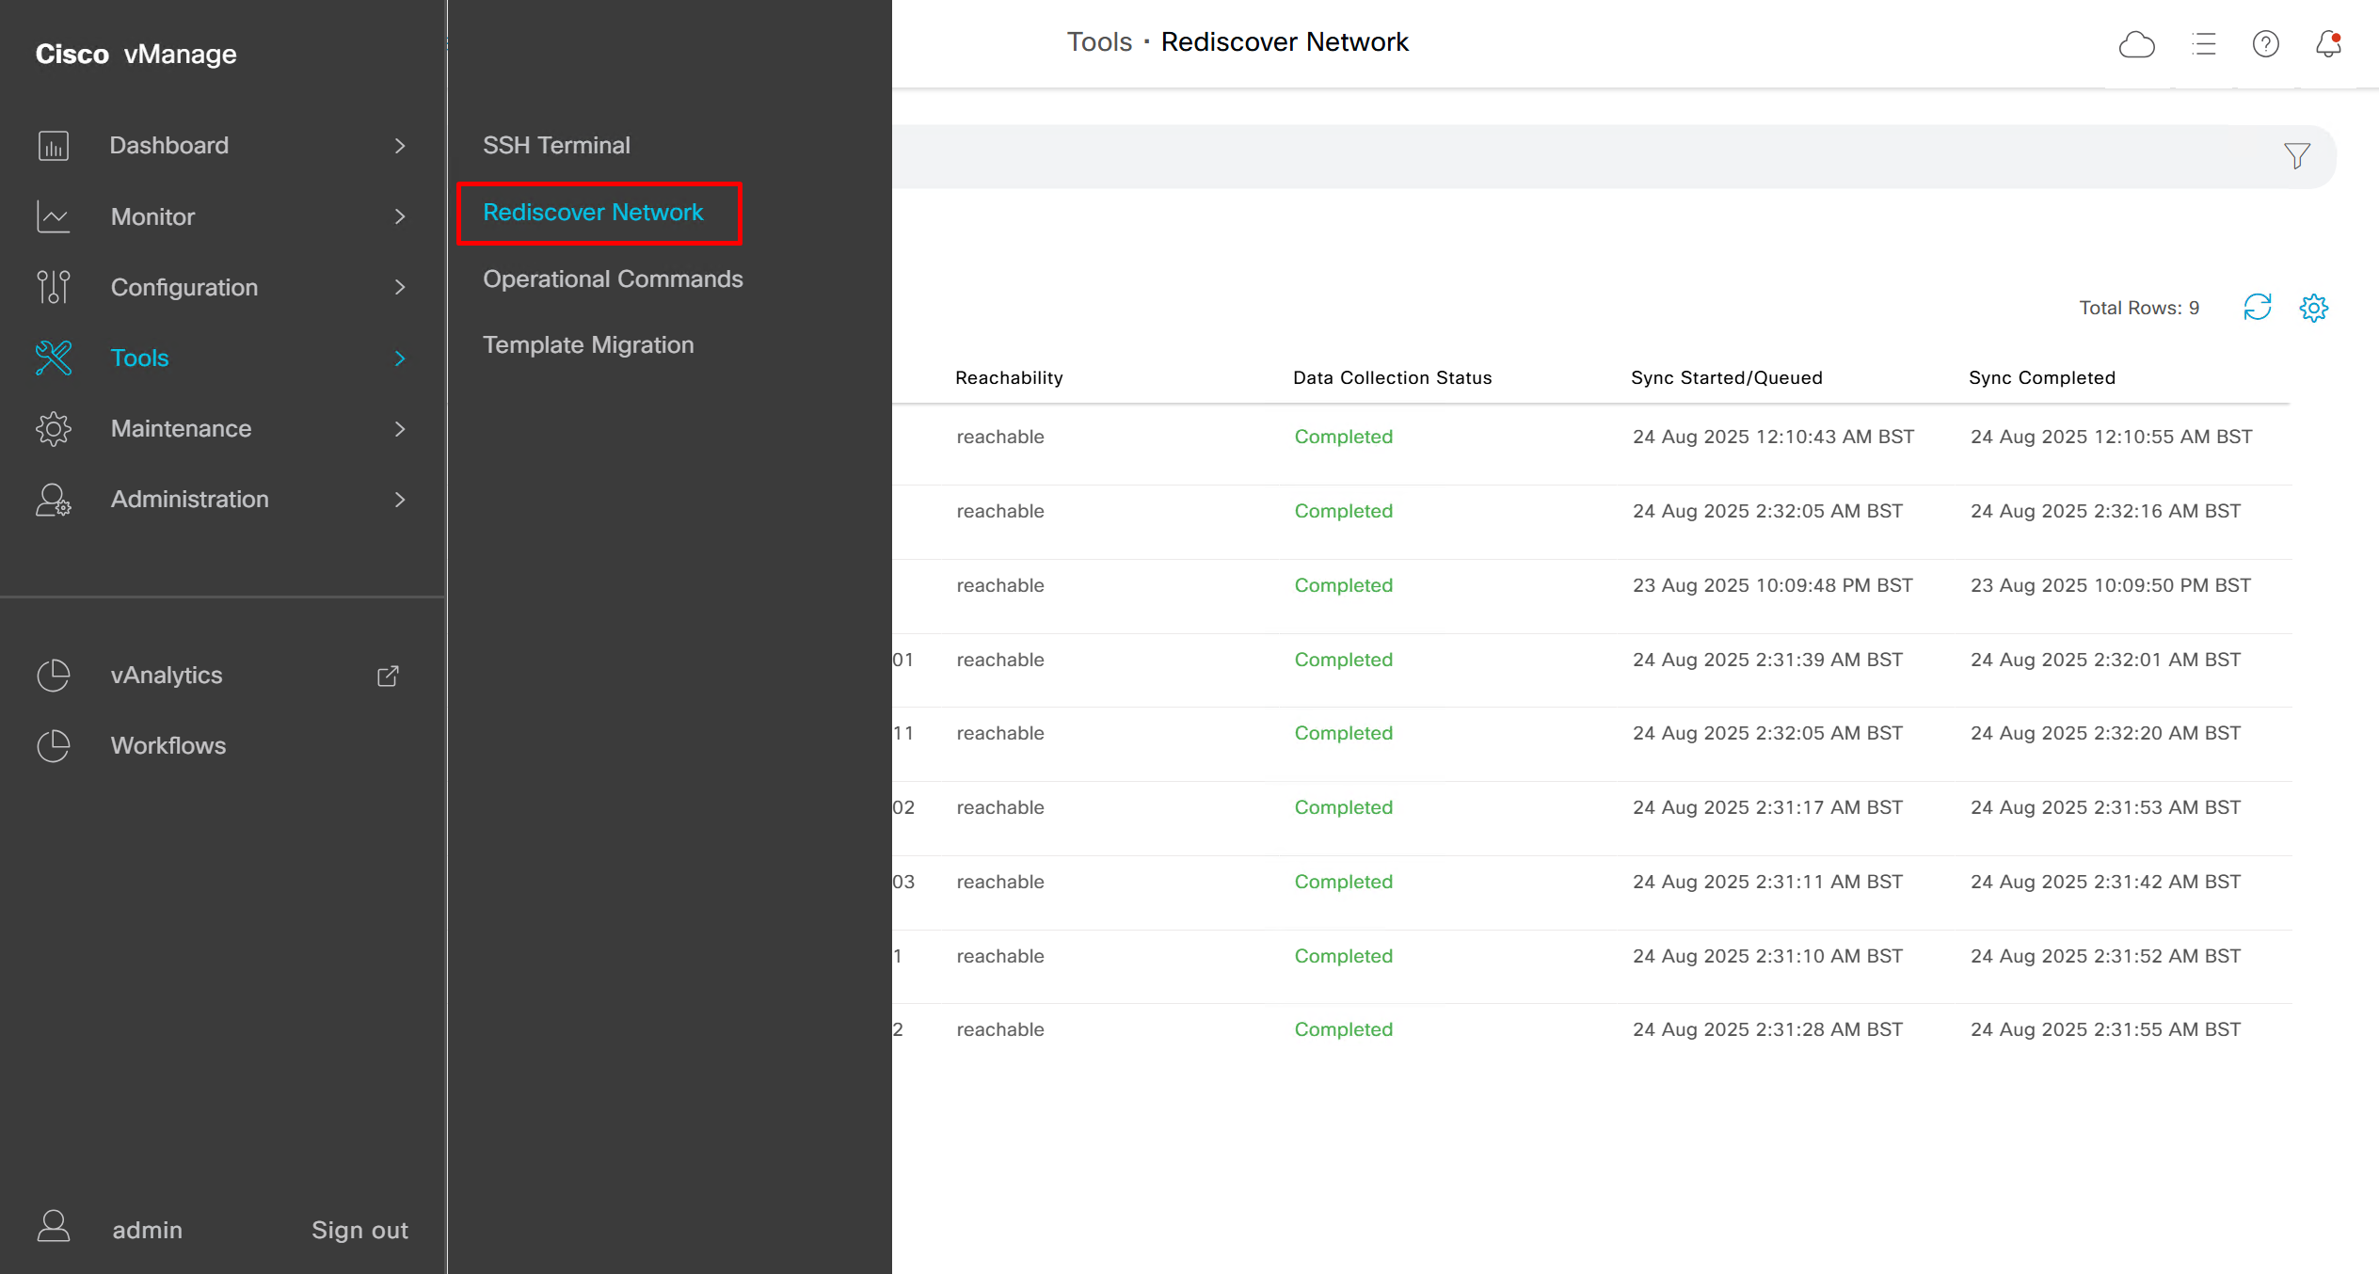
Task: Expand the Configuration menu chevron
Action: pyautogui.click(x=400, y=287)
